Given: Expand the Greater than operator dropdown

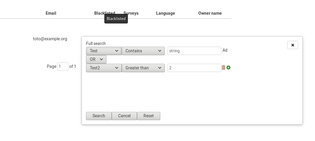Looking at the screenshot, I should 143,68.
